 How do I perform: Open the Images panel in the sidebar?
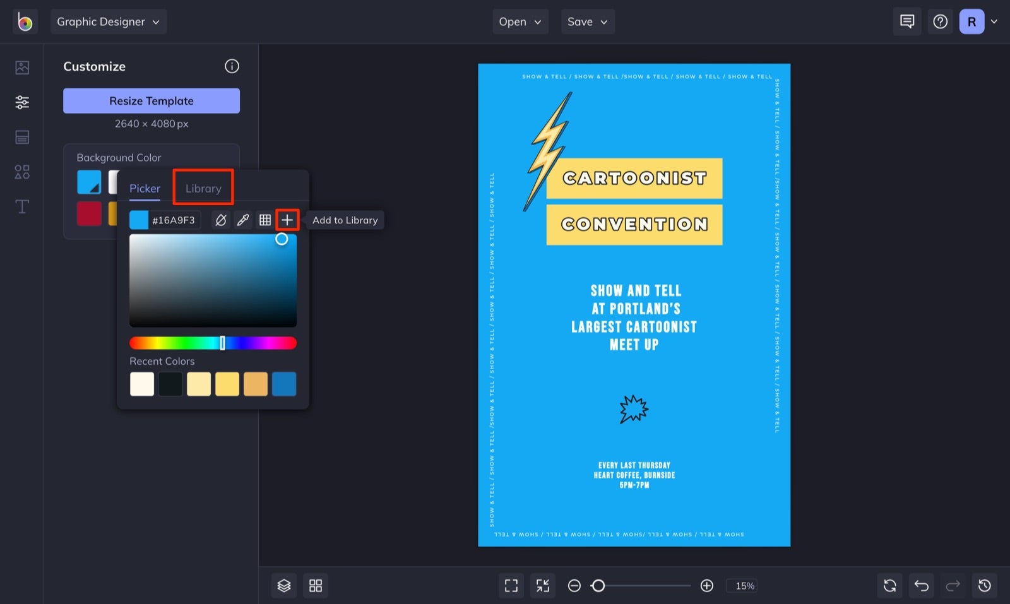tap(21, 67)
